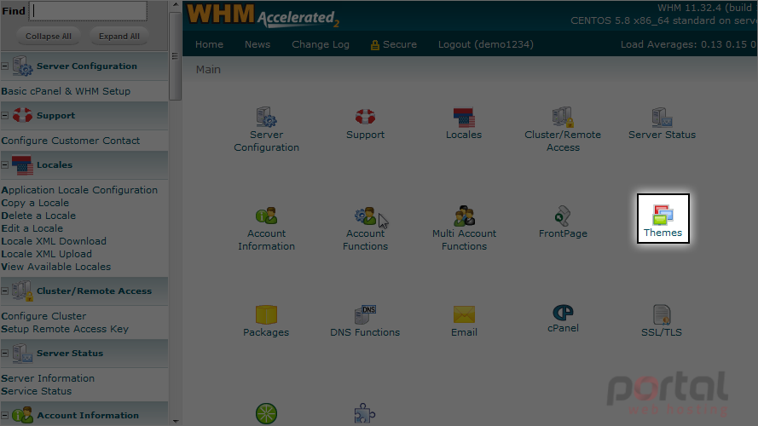Open the cPanel icon

coord(563,313)
